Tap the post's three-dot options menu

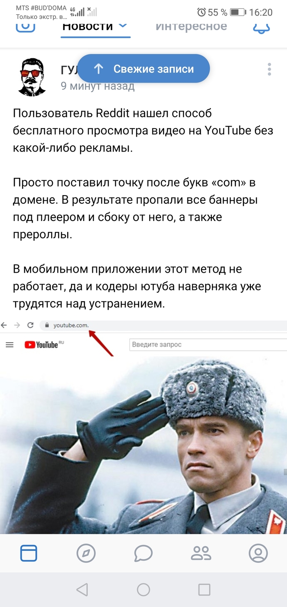pos(269,69)
